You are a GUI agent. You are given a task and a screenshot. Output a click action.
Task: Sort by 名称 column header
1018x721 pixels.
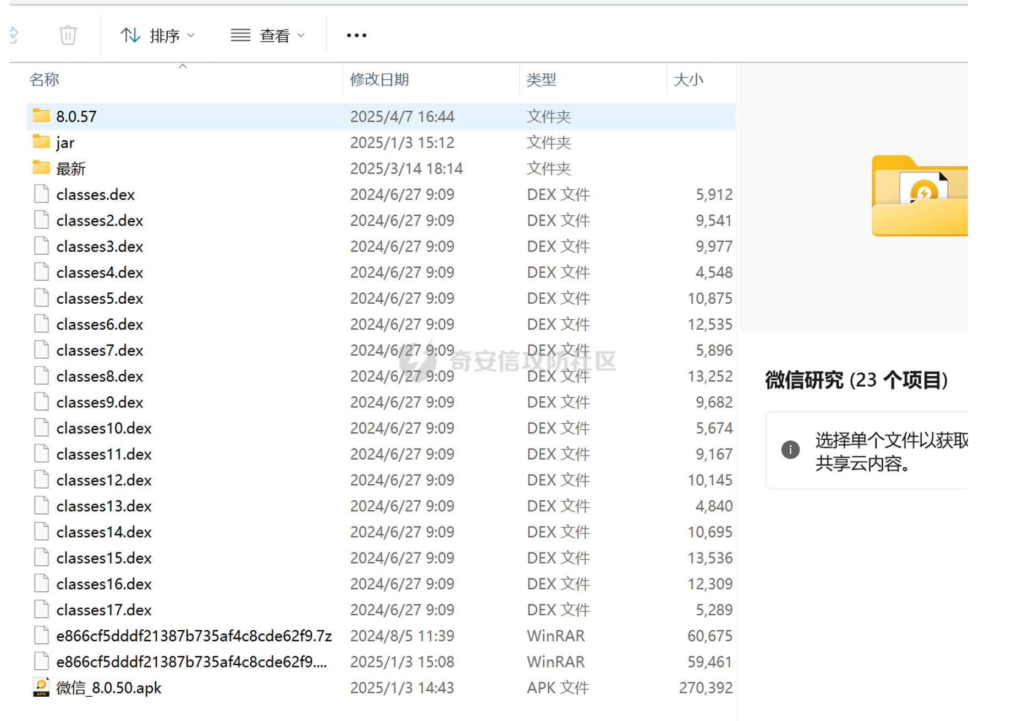pyautogui.click(x=44, y=80)
